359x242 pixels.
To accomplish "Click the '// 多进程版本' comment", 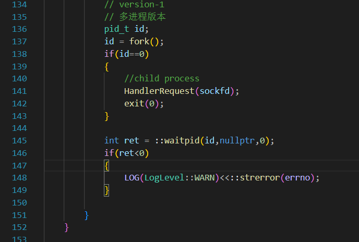I will click(135, 17).
